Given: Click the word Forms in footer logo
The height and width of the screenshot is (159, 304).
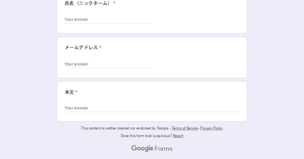Looking at the screenshot, I should click(x=163, y=149).
